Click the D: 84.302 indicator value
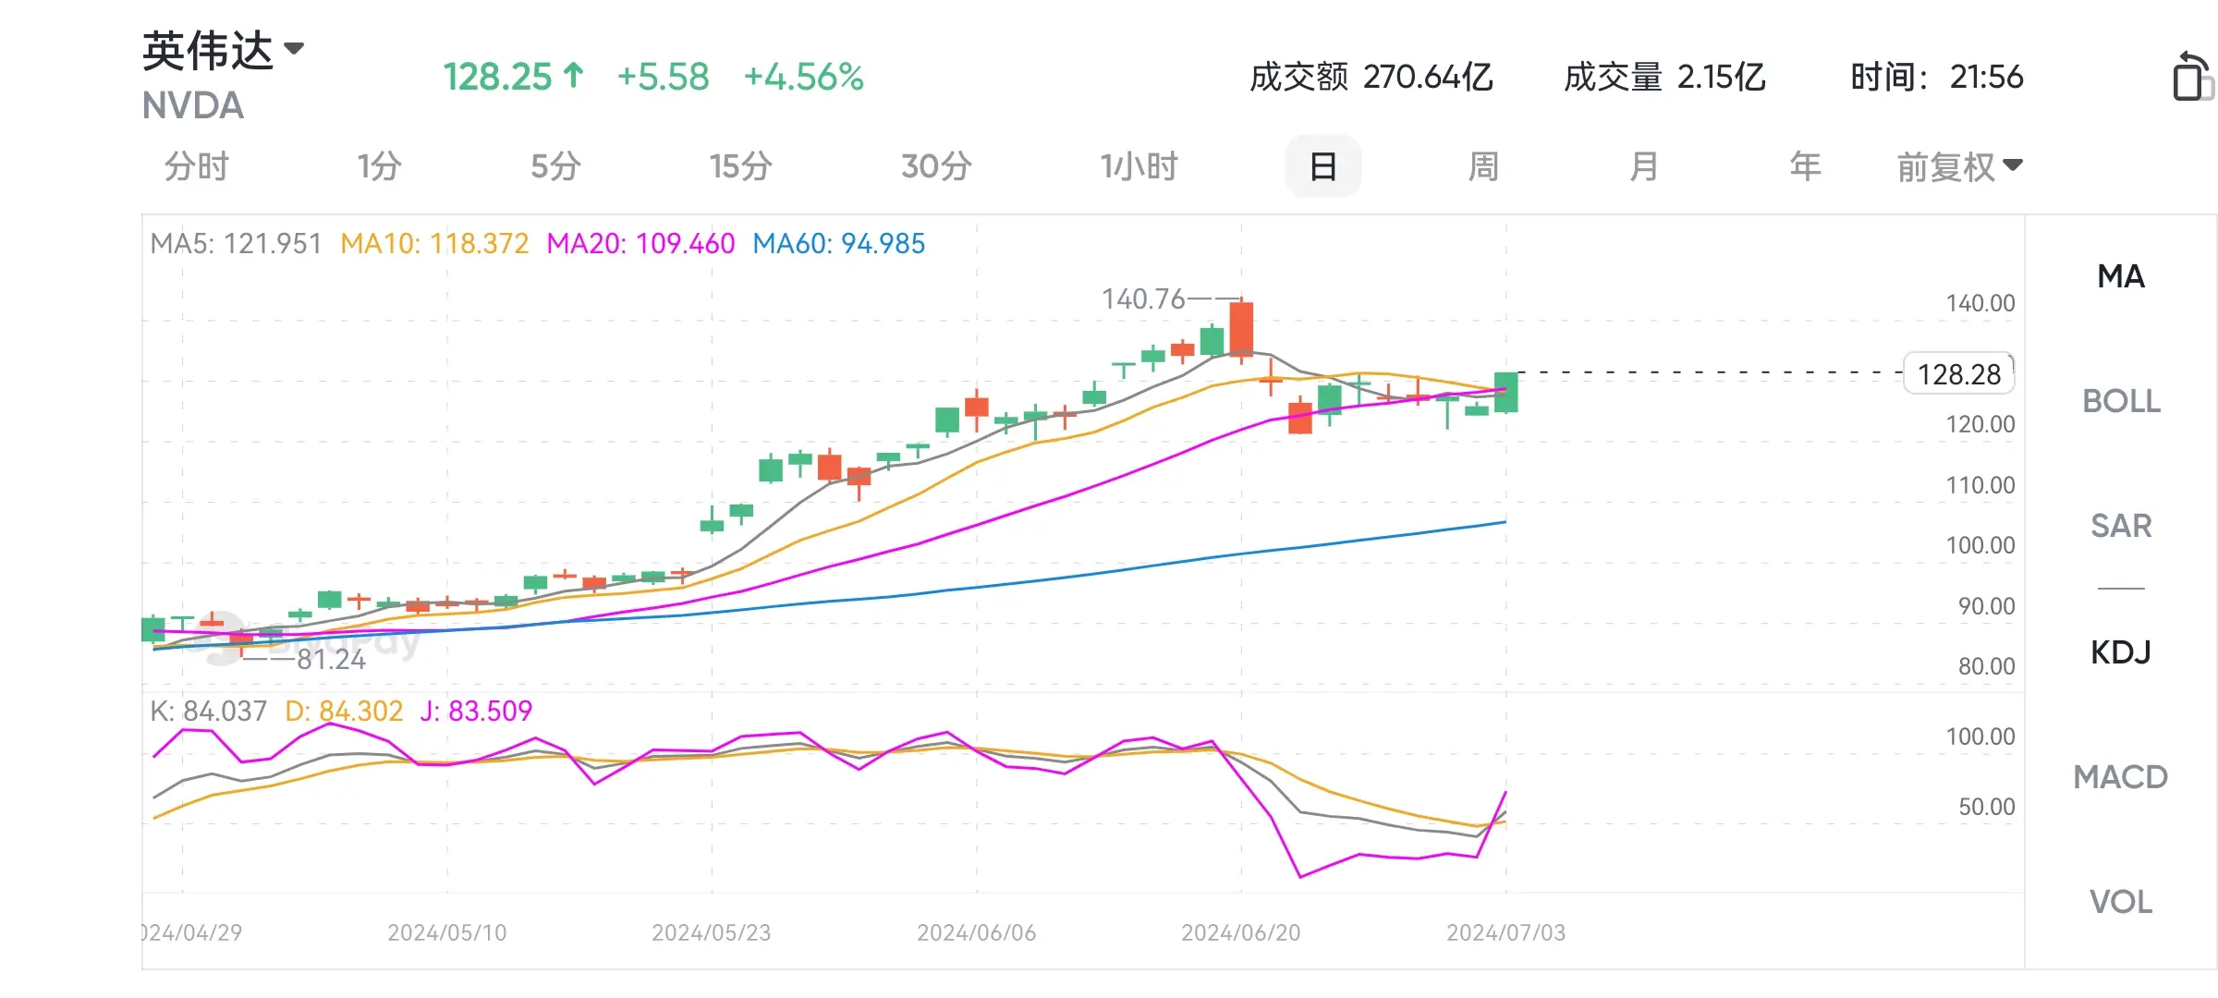Image resolution: width=2218 pixels, height=998 pixels. (344, 712)
